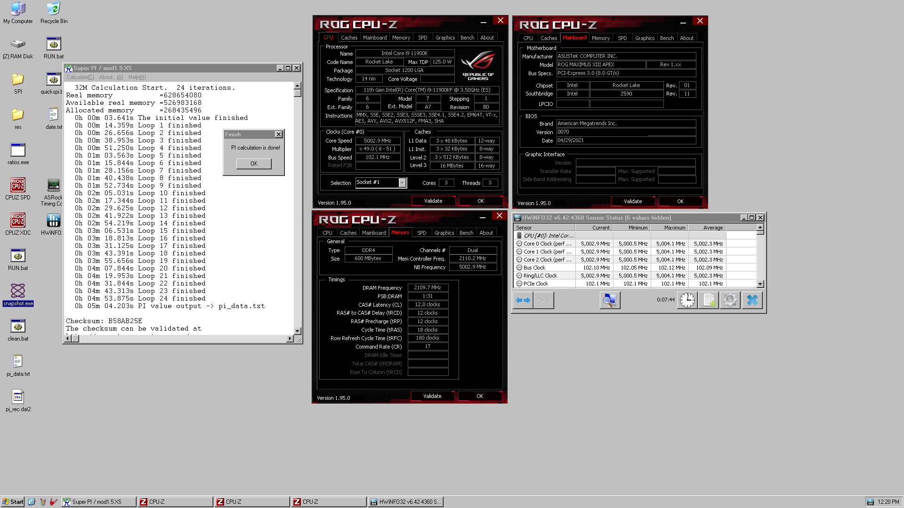Switch to Caches tab in top-left CPU-Z
Viewport: 904px width, 508px height.
tap(349, 38)
